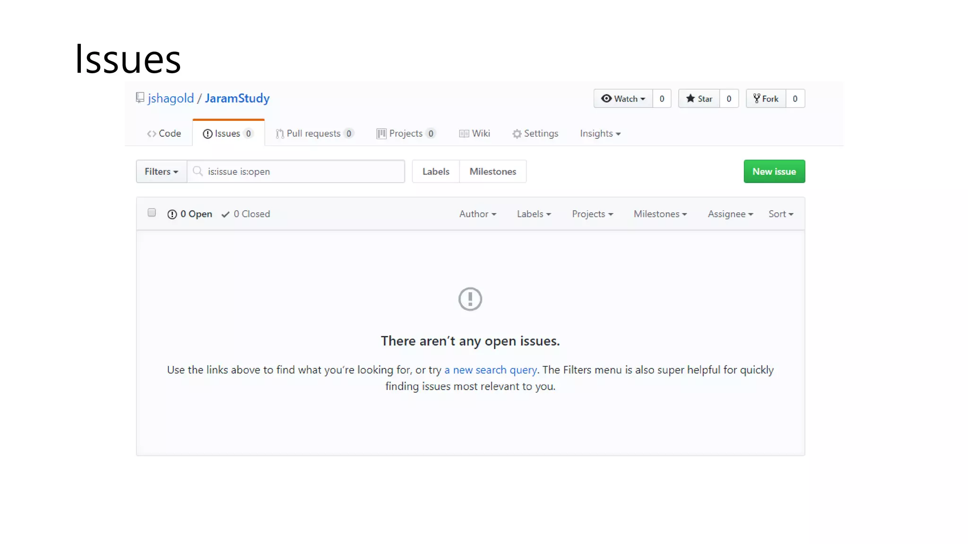Show the 0 Open issues
968x544 pixels.
point(190,214)
